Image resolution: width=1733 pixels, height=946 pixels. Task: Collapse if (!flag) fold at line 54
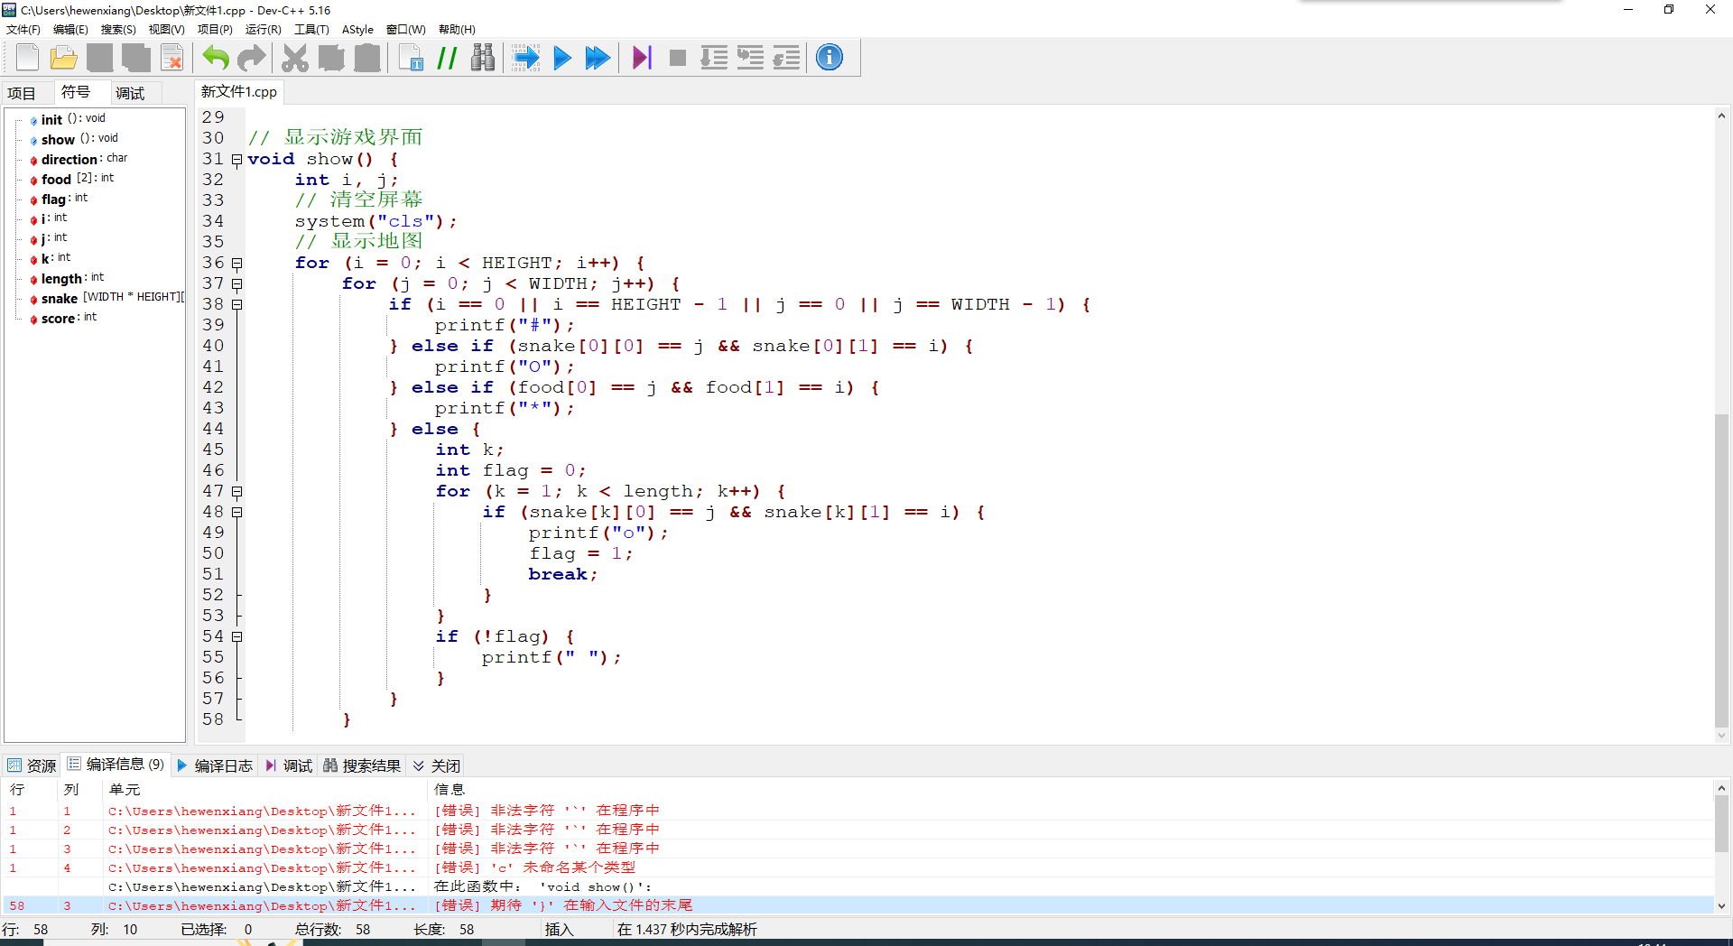point(236,637)
